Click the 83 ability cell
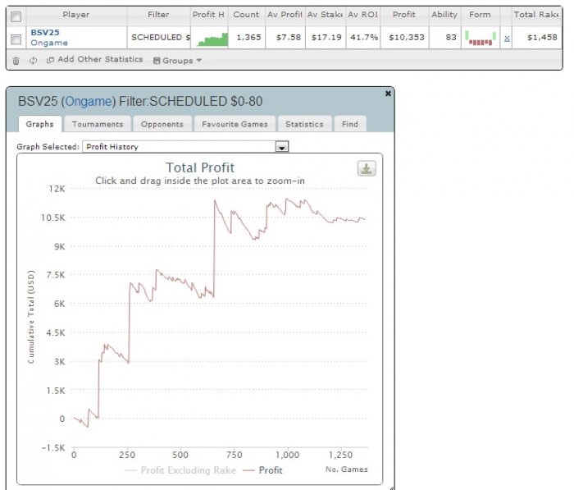Image resolution: width=574 pixels, height=490 pixels. click(x=444, y=38)
